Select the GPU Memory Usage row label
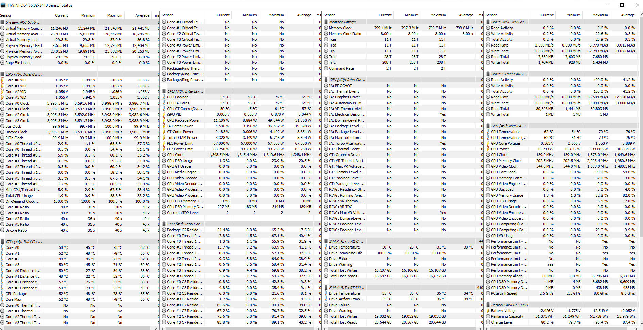 (507, 195)
